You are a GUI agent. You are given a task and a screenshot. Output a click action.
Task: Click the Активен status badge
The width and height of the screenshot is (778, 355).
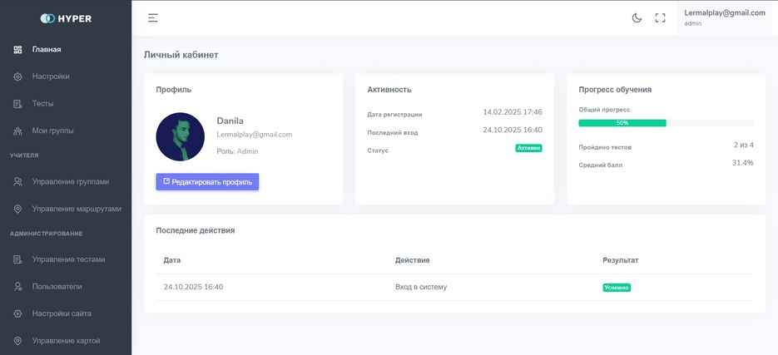(x=528, y=148)
